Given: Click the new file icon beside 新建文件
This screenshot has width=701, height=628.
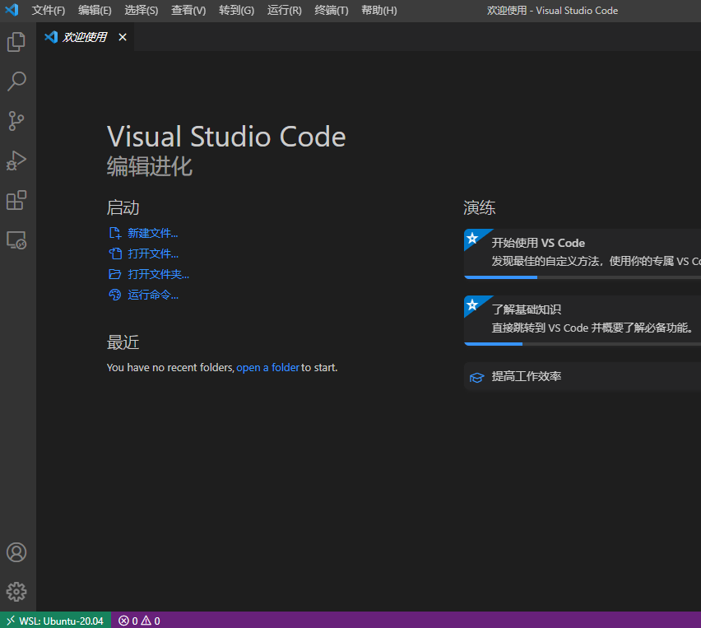Looking at the screenshot, I should (x=115, y=233).
